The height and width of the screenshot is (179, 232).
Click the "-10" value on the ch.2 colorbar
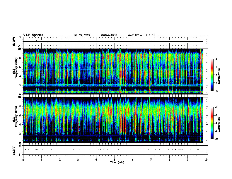pos(217,139)
